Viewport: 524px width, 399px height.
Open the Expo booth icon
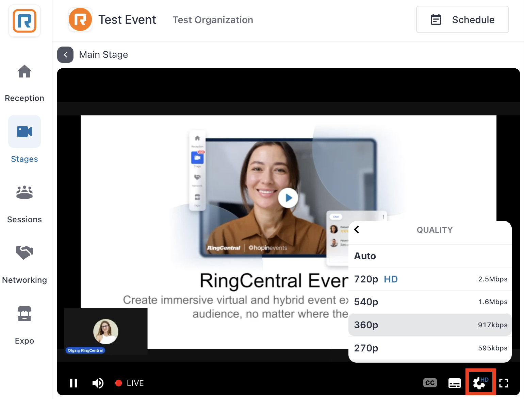(x=24, y=313)
